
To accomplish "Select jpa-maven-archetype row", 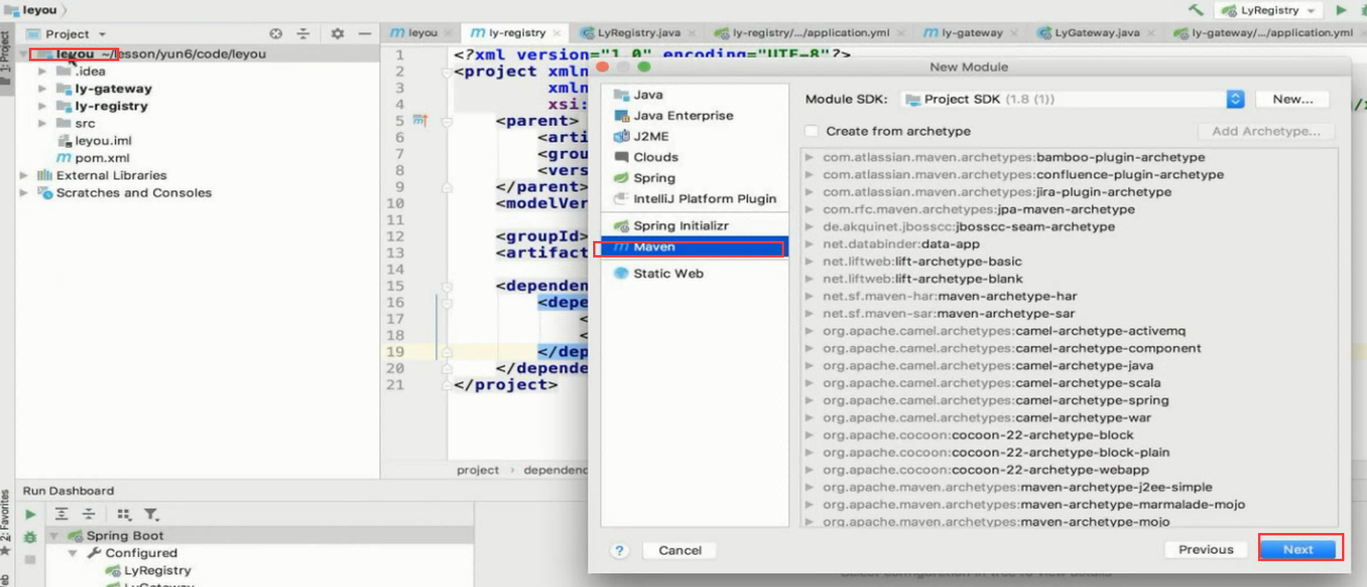I will pos(1069,209).
